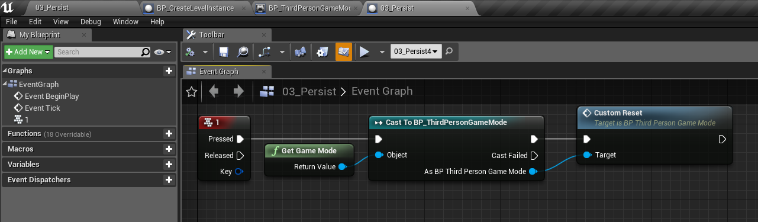Select Event Tick in graph list
The width and height of the screenshot is (758, 222).
coord(43,108)
